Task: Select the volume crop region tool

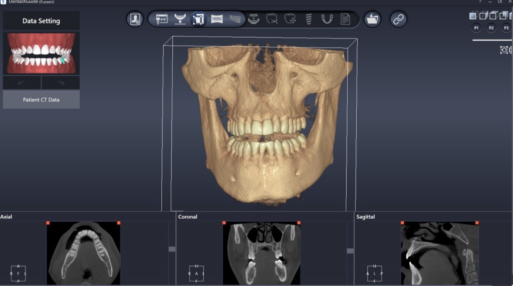Action: point(198,19)
